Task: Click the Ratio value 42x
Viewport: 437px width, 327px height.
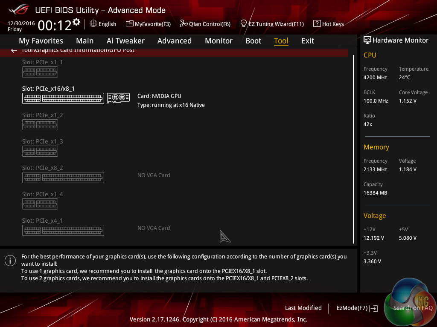Action: click(368, 124)
